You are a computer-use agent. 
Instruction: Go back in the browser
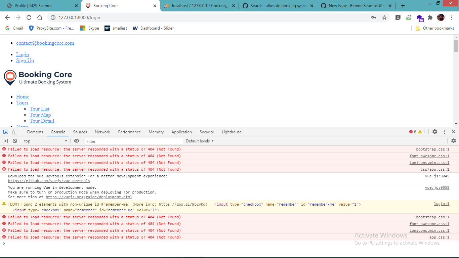7,17
